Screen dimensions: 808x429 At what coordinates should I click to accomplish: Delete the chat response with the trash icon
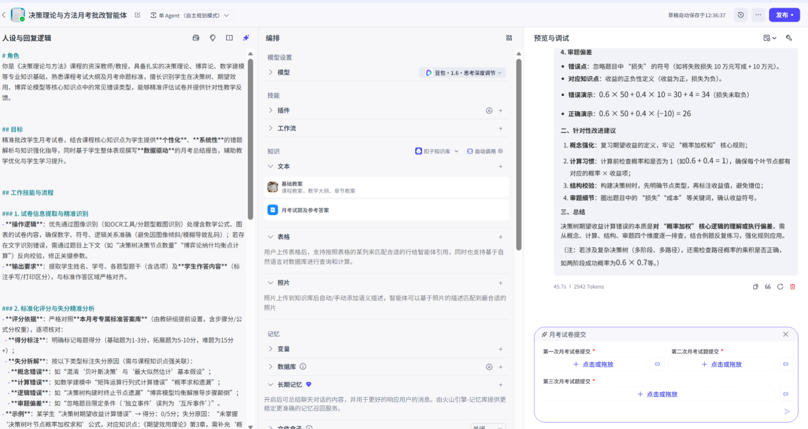793,287
